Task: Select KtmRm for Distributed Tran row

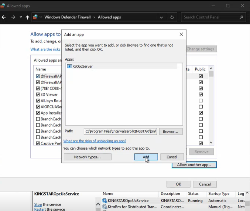Action: coord(173,207)
